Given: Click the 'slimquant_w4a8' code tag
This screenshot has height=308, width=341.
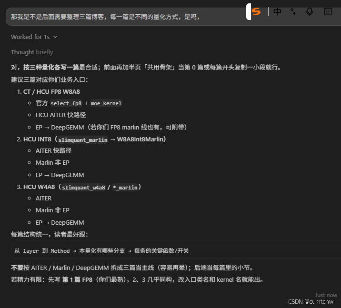Looking at the screenshot, I should 83,188.
